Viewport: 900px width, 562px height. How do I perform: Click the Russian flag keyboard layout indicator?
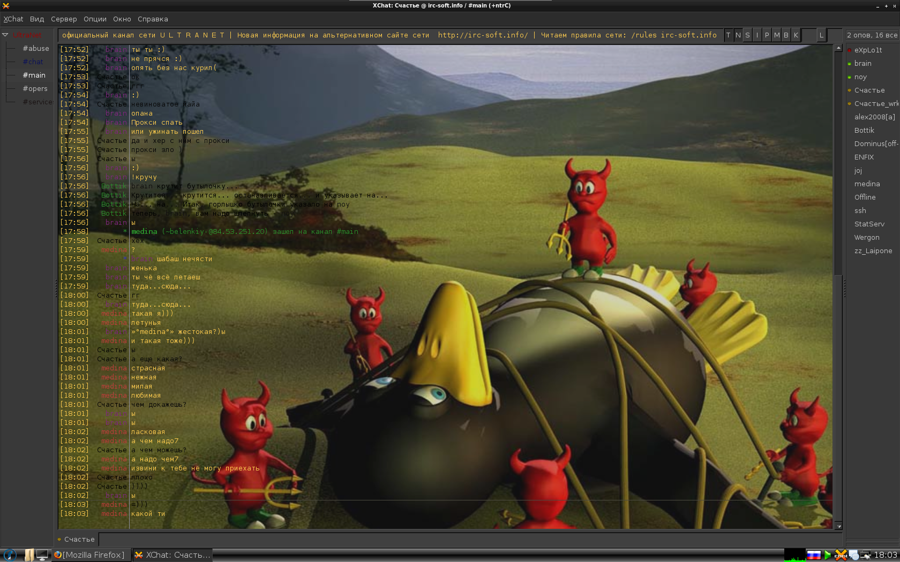[x=814, y=555]
